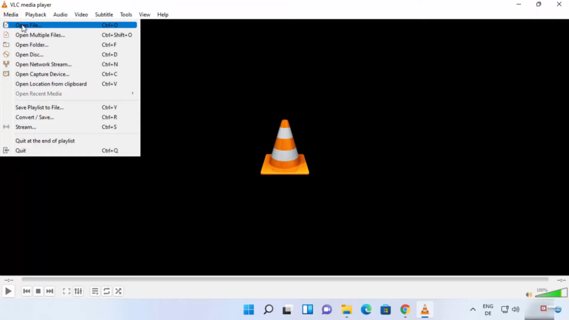This screenshot has height=320, width=569.
Task: Click Open File in Media menu
Action: coord(28,26)
